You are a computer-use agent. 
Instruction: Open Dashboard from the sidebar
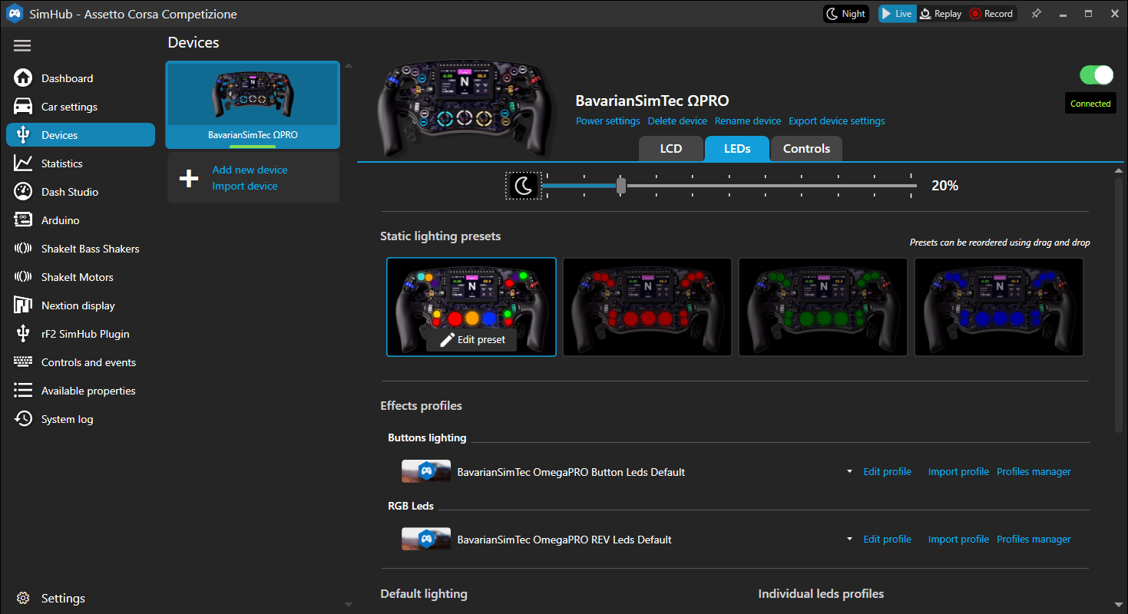point(67,78)
